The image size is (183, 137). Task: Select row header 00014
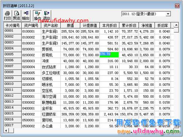coord(12,108)
